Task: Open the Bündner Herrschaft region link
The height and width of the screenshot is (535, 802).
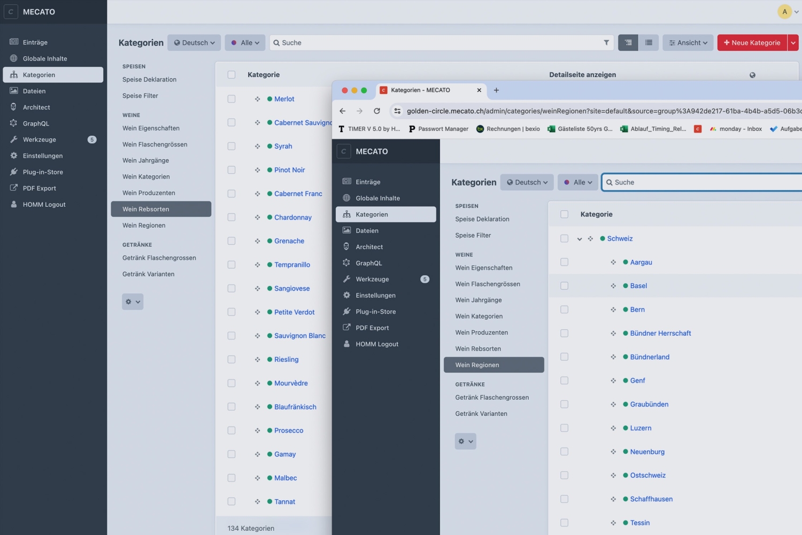Action: (x=660, y=334)
